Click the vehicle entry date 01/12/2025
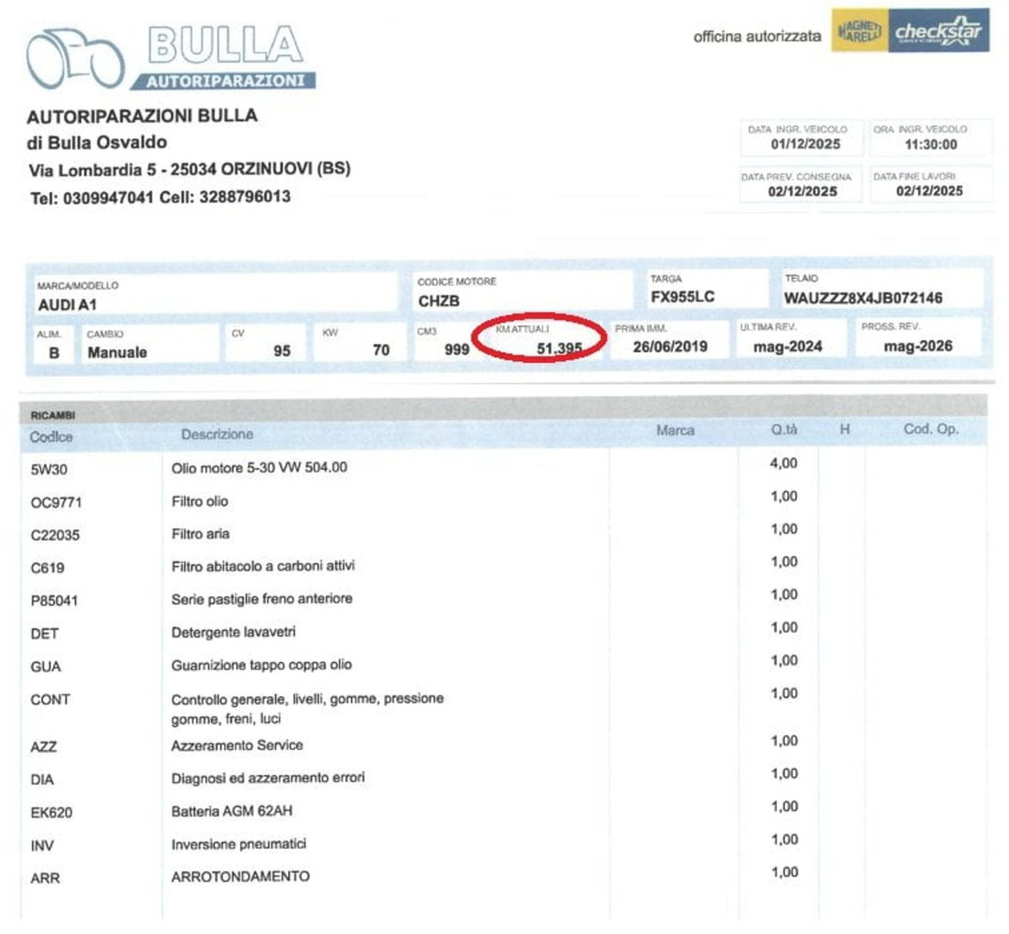The image size is (1009, 934). (806, 144)
